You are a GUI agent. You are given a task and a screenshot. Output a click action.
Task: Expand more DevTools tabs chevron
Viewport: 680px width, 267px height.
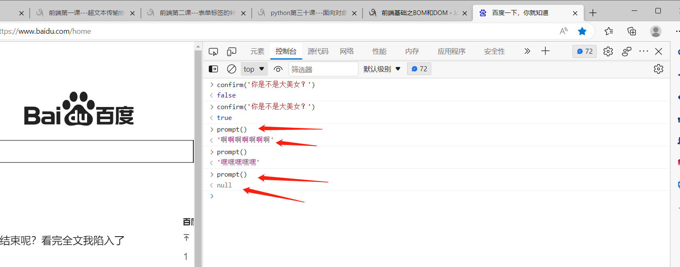[x=527, y=51]
